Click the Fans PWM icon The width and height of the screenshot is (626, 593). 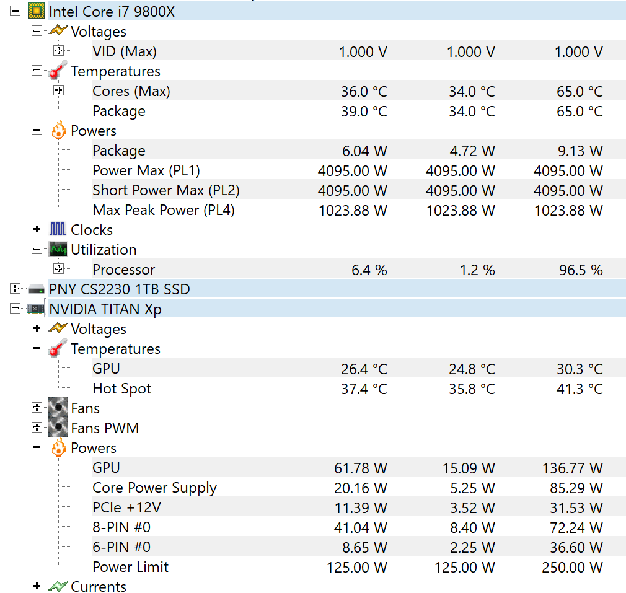point(58,428)
